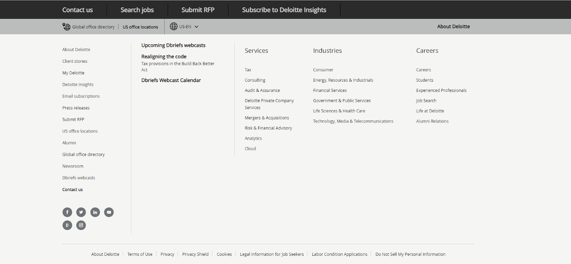The width and height of the screenshot is (571, 264).
Task: Open the Deloitte LinkedIn social icon
Action: pyautogui.click(x=95, y=212)
